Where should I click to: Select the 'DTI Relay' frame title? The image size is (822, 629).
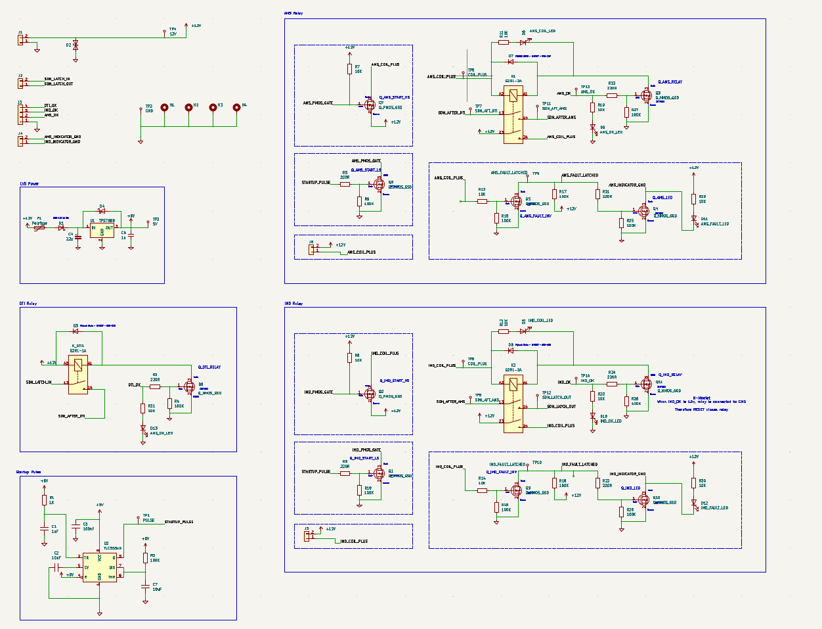(29, 304)
